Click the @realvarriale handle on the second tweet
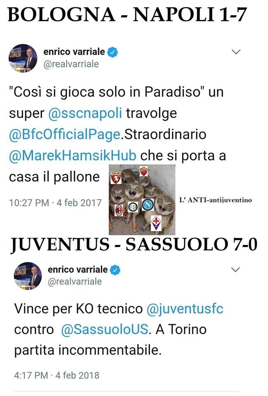 (75, 282)
